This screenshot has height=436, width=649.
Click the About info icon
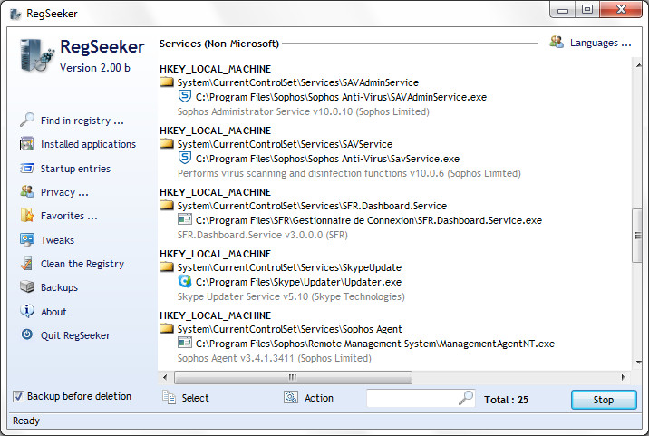point(27,311)
